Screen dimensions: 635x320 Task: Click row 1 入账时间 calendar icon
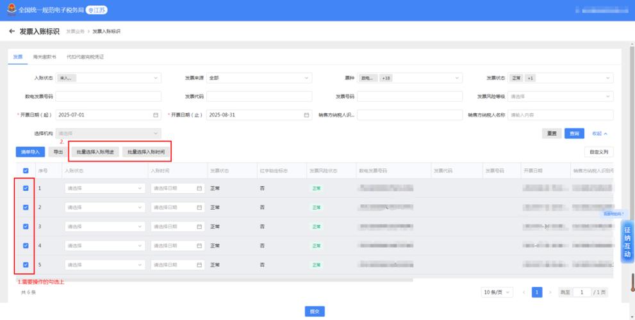tap(199, 189)
